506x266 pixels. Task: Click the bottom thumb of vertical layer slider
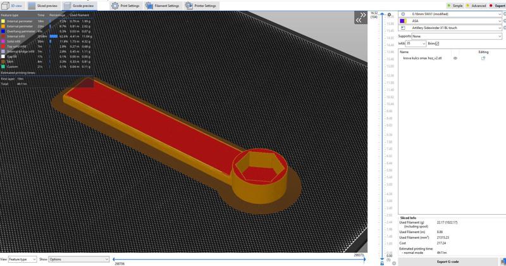[382, 258]
